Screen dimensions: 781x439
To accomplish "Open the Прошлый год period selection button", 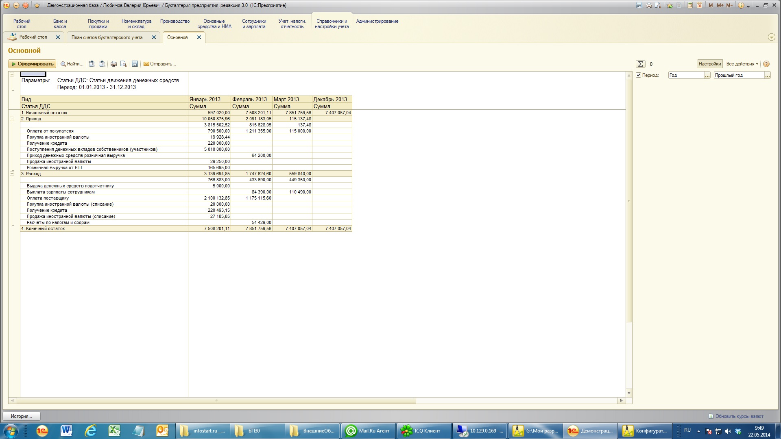I will (768, 75).
